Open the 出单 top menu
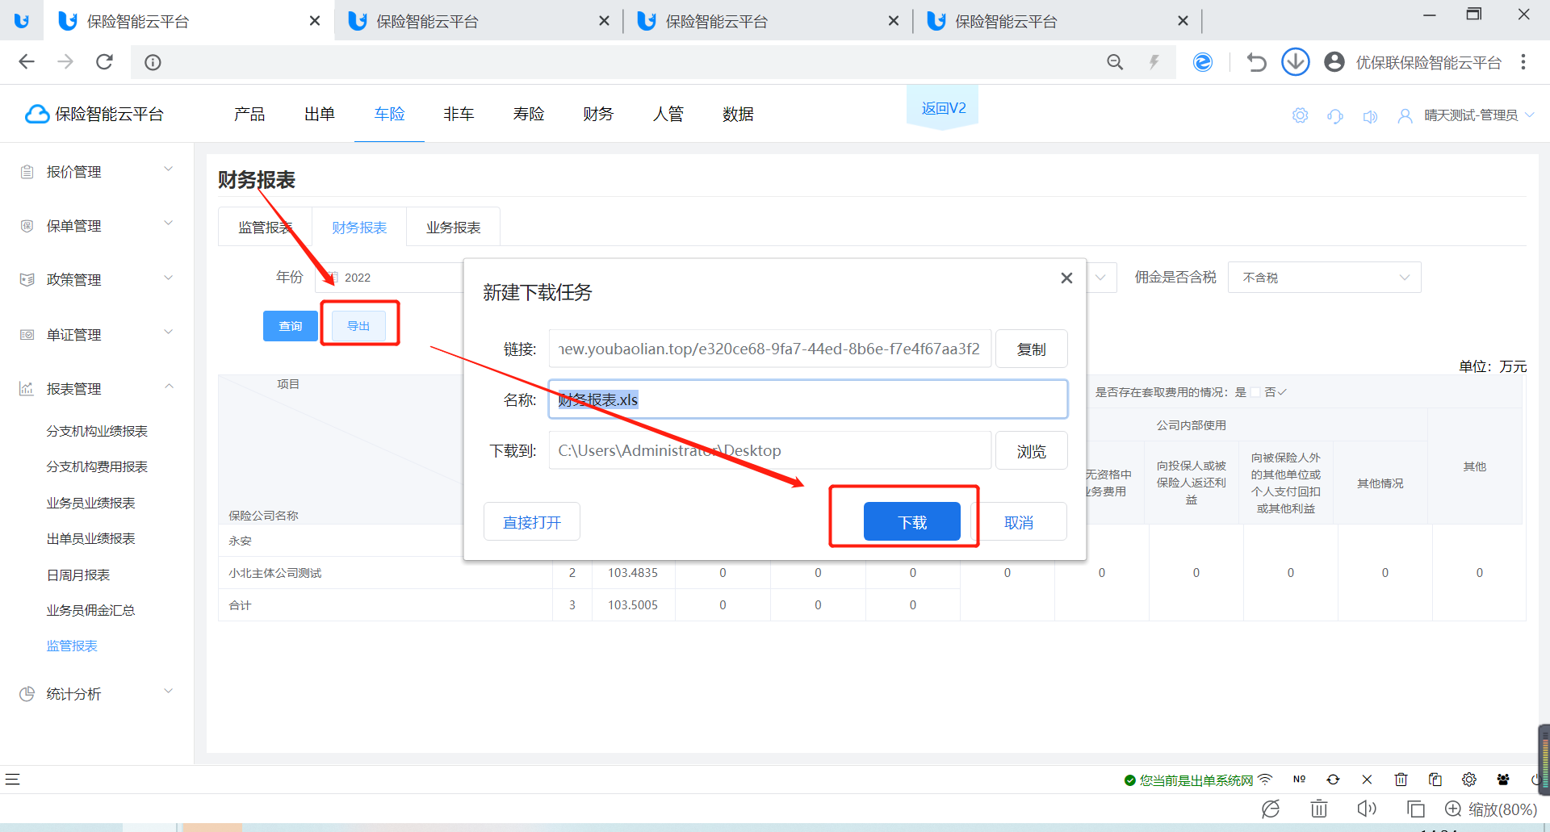 (320, 114)
